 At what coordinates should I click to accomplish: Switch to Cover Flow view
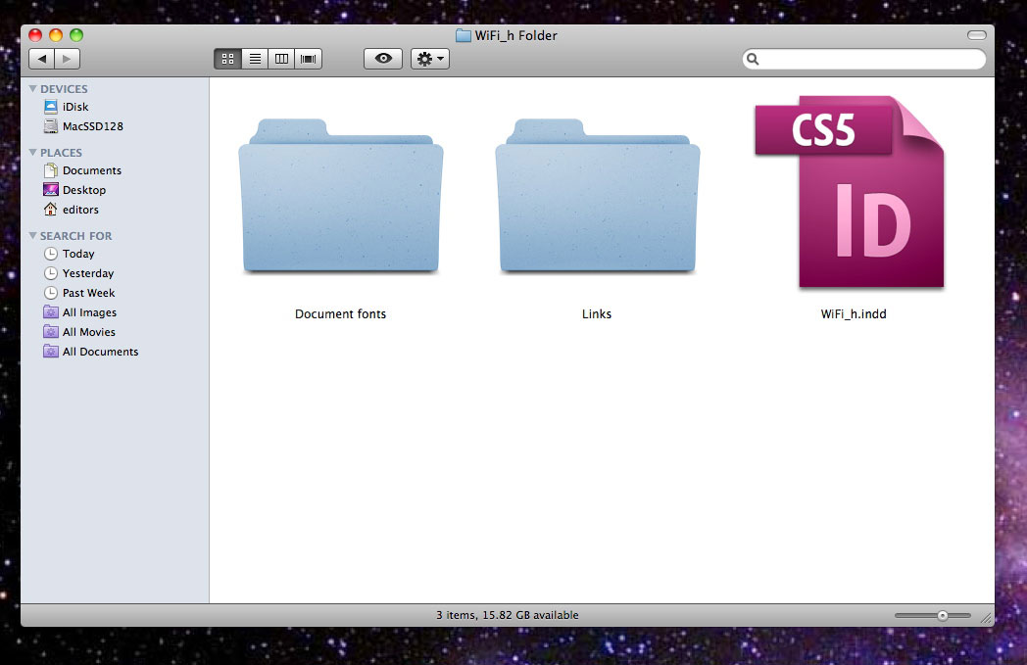(309, 59)
